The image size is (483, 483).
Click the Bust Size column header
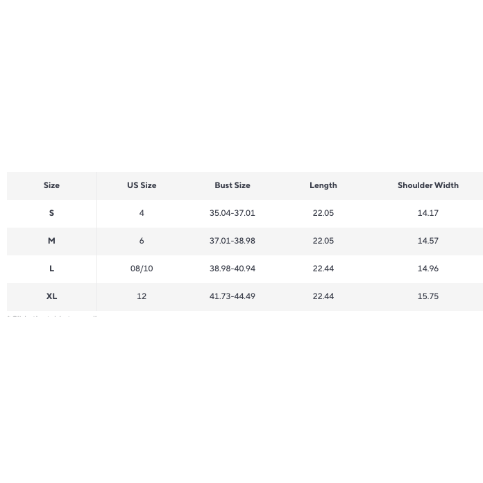232,185
